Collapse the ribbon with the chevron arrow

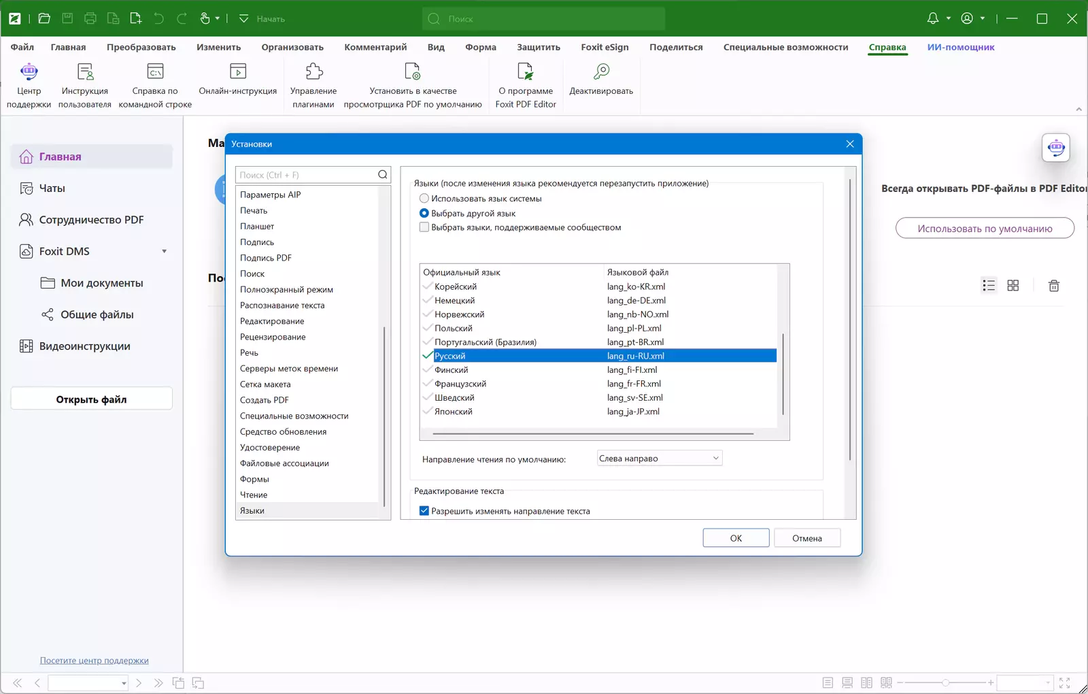(x=1078, y=109)
